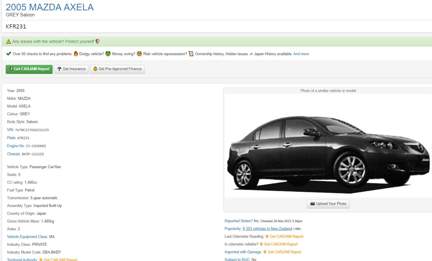Click the flame icon next to 'Dodgy vehicle?'
Viewport: 432px width, 261px height.
[76, 54]
